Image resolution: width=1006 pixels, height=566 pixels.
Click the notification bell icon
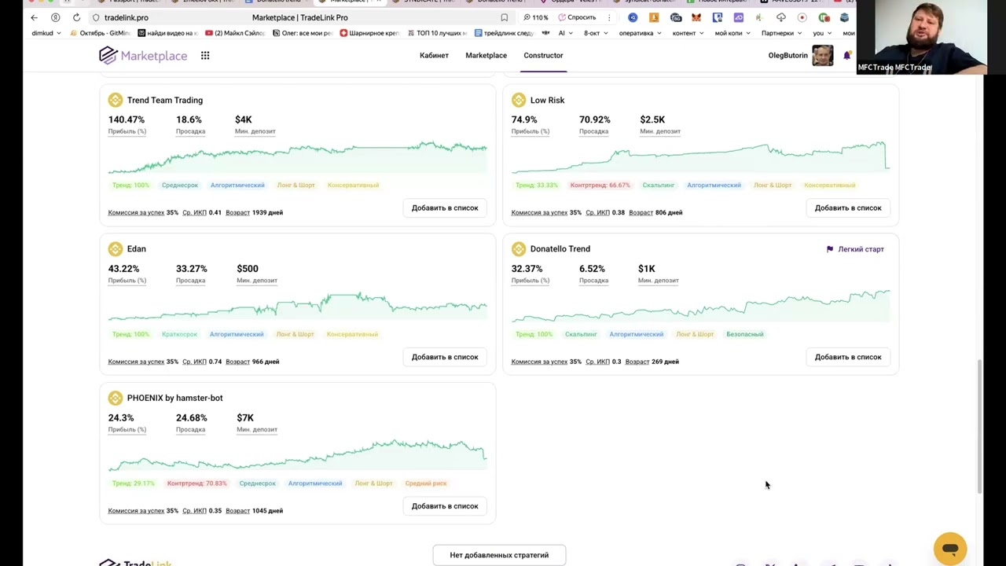click(x=846, y=56)
